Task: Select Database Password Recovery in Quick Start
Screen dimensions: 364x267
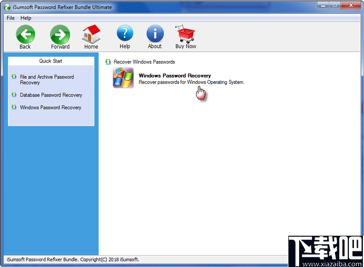Action: 51,95
